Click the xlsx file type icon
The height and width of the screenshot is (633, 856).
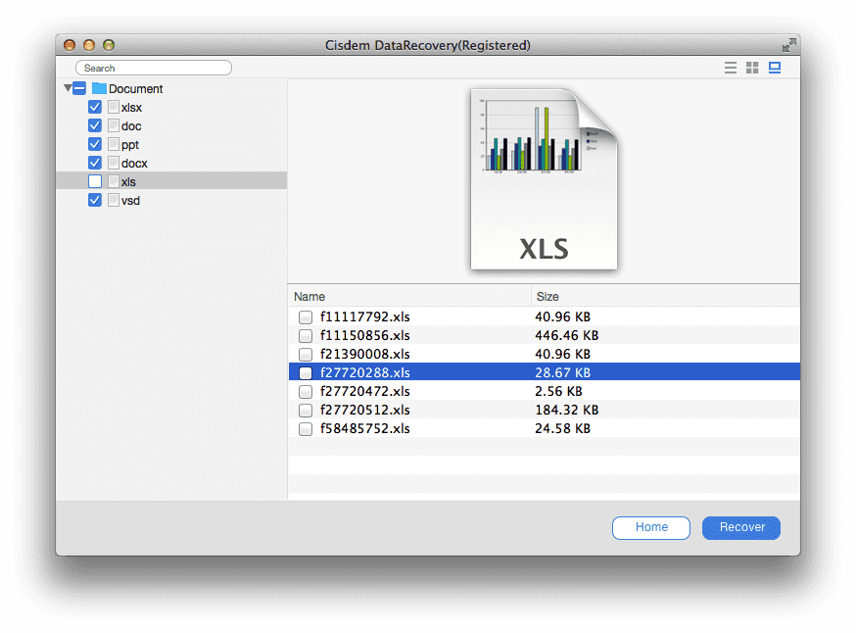click(x=114, y=107)
